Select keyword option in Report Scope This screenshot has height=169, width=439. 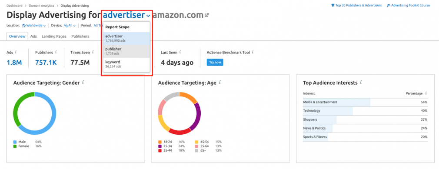(x=126, y=64)
